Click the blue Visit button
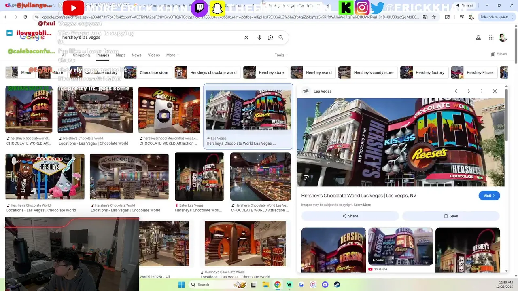This screenshot has width=518, height=291. coord(489,196)
